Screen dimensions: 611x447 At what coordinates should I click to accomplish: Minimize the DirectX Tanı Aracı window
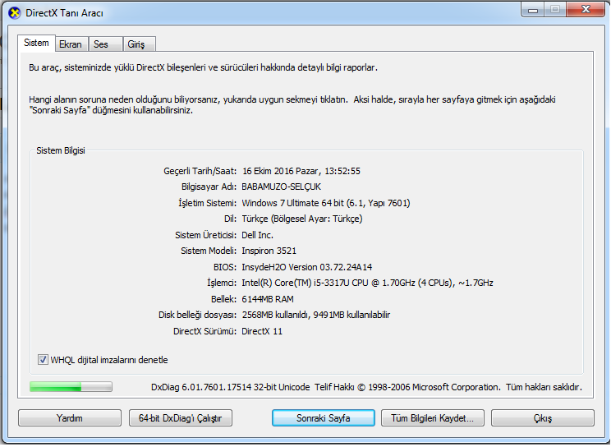tap(533, 9)
